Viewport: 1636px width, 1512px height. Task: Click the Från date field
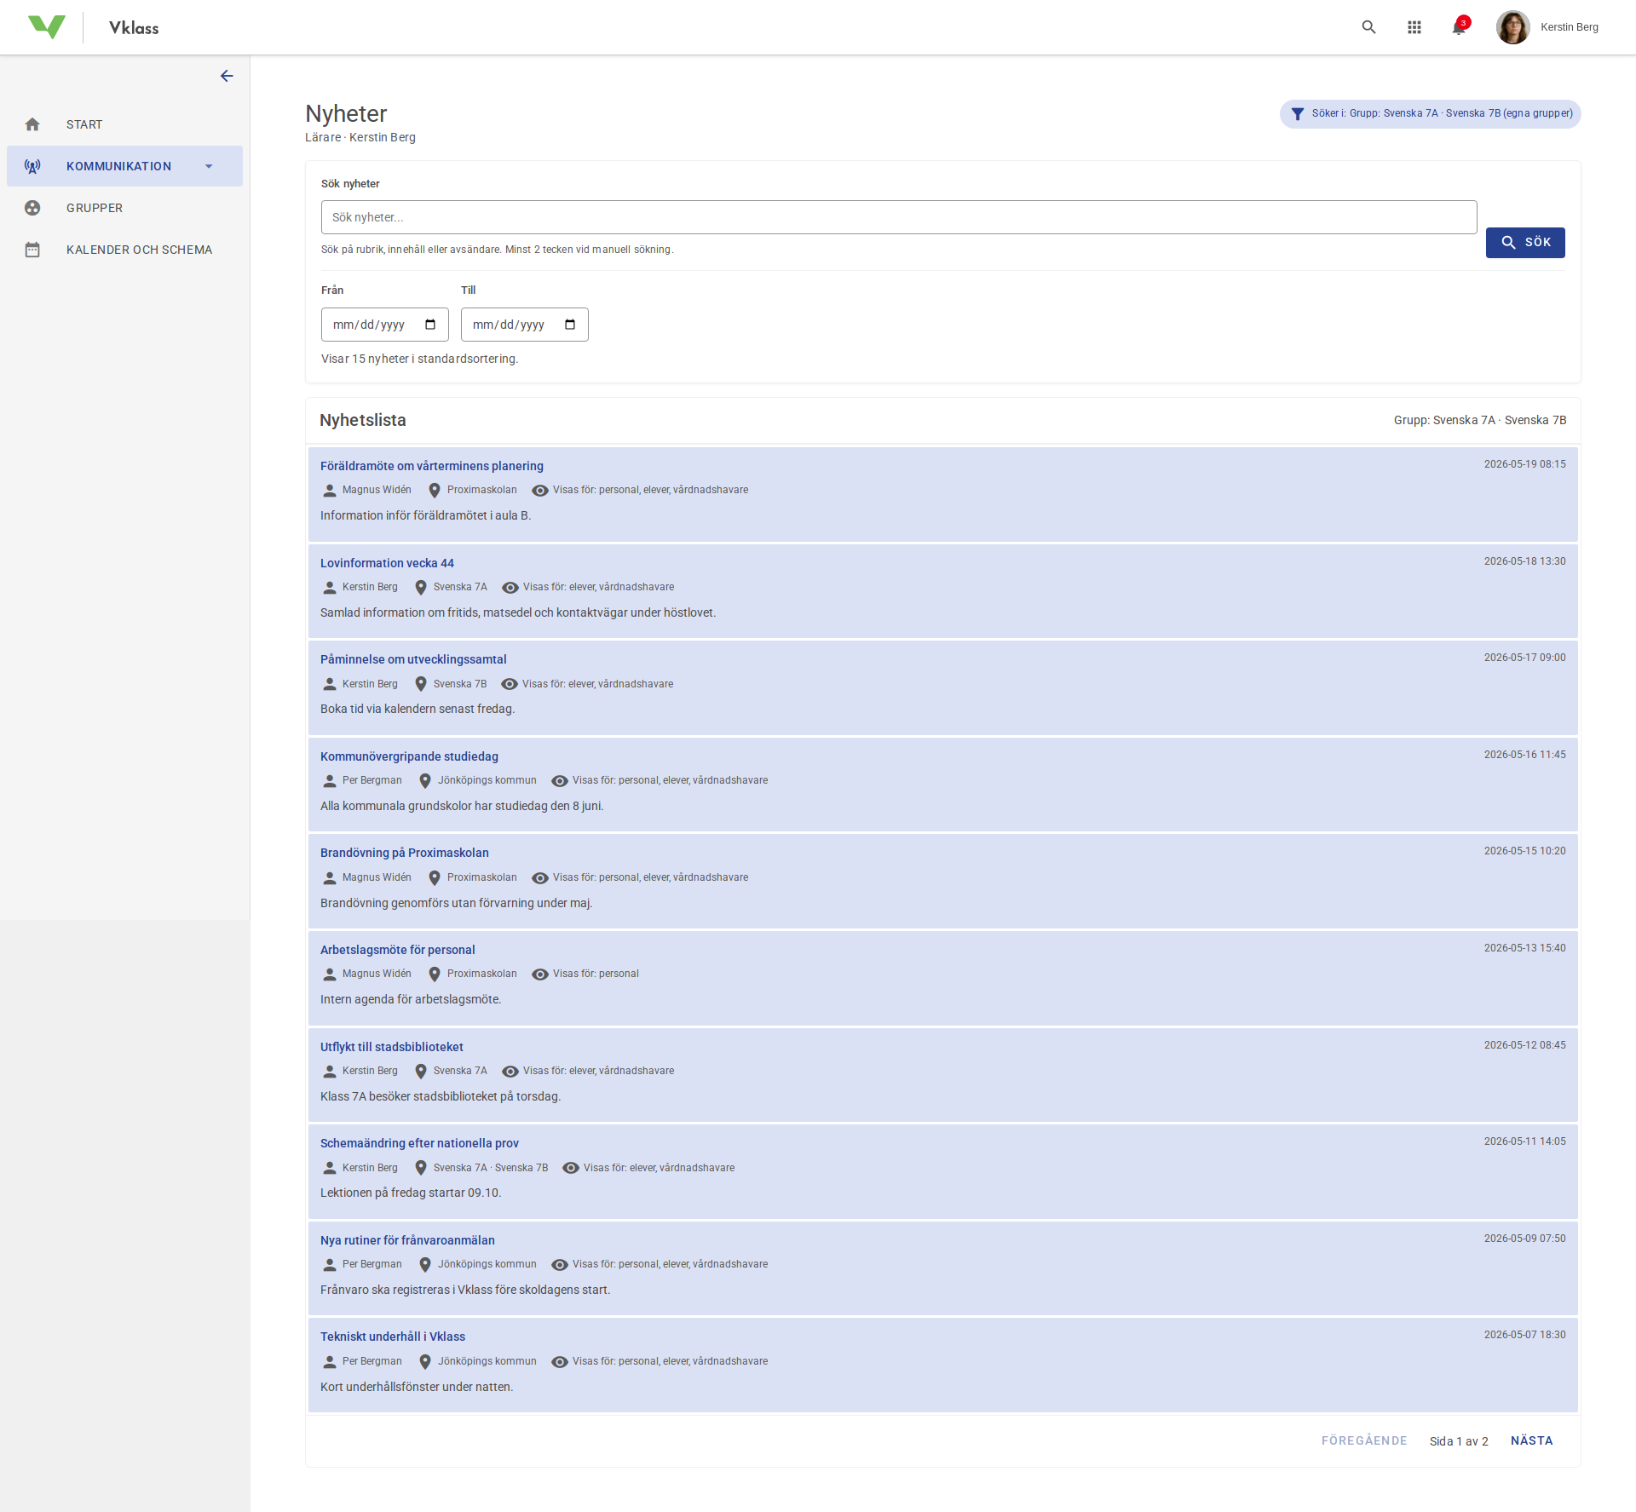pos(384,325)
